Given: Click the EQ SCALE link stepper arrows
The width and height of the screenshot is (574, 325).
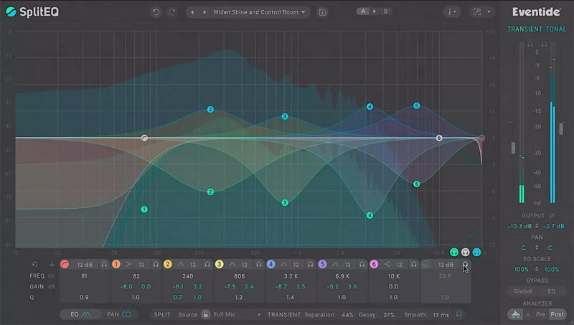Looking at the screenshot, I should 537,269.
